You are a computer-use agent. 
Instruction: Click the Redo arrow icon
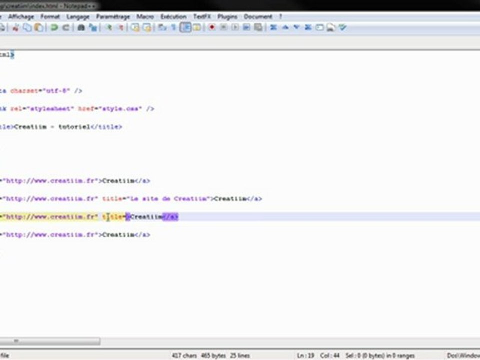tap(65, 27)
